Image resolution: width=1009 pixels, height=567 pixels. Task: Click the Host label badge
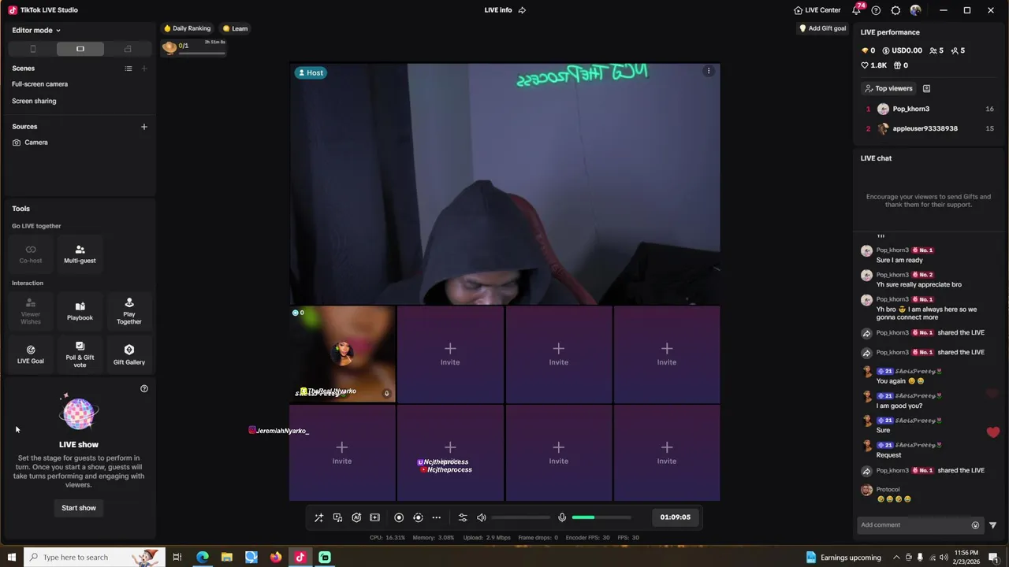(311, 72)
